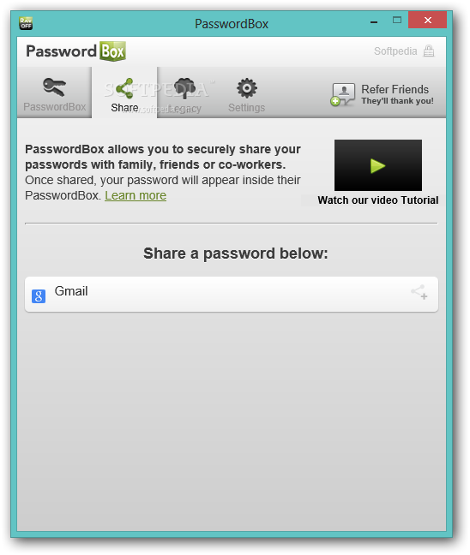Maximize the PasswordBox window
This screenshot has width=470, height=555.
(x=397, y=21)
